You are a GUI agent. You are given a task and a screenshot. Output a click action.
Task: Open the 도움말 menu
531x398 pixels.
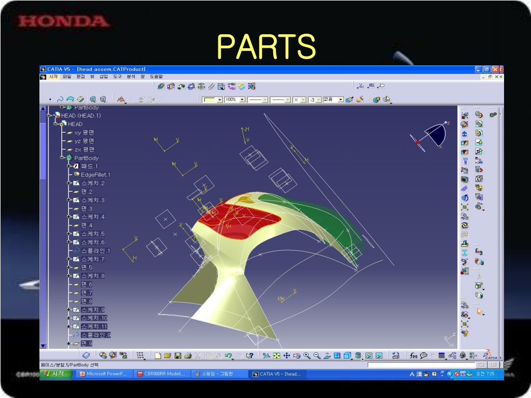pyautogui.click(x=156, y=77)
